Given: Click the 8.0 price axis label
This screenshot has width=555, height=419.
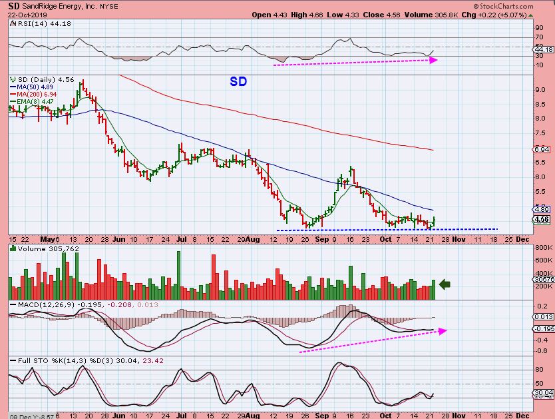Looking at the screenshot, I should [540, 119].
